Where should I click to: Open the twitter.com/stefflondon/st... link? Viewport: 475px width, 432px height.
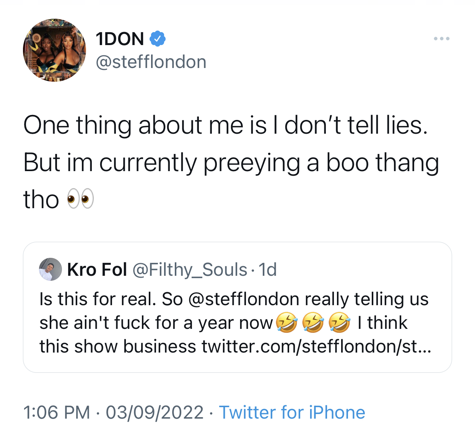tap(317, 346)
